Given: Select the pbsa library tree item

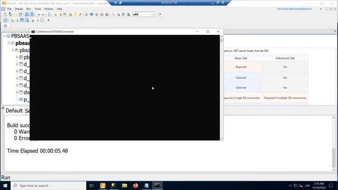Looking at the screenshot, I should pyautogui.click(x=25, y=50).
